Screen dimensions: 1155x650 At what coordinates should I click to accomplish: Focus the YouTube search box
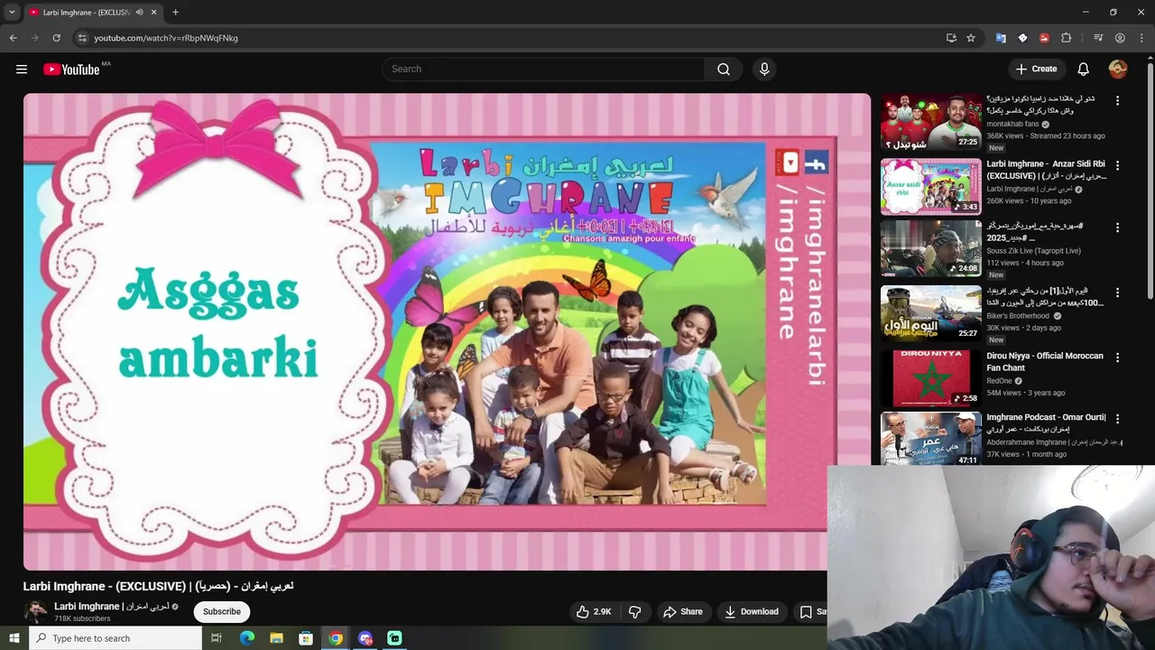click(x=543, y=70)
